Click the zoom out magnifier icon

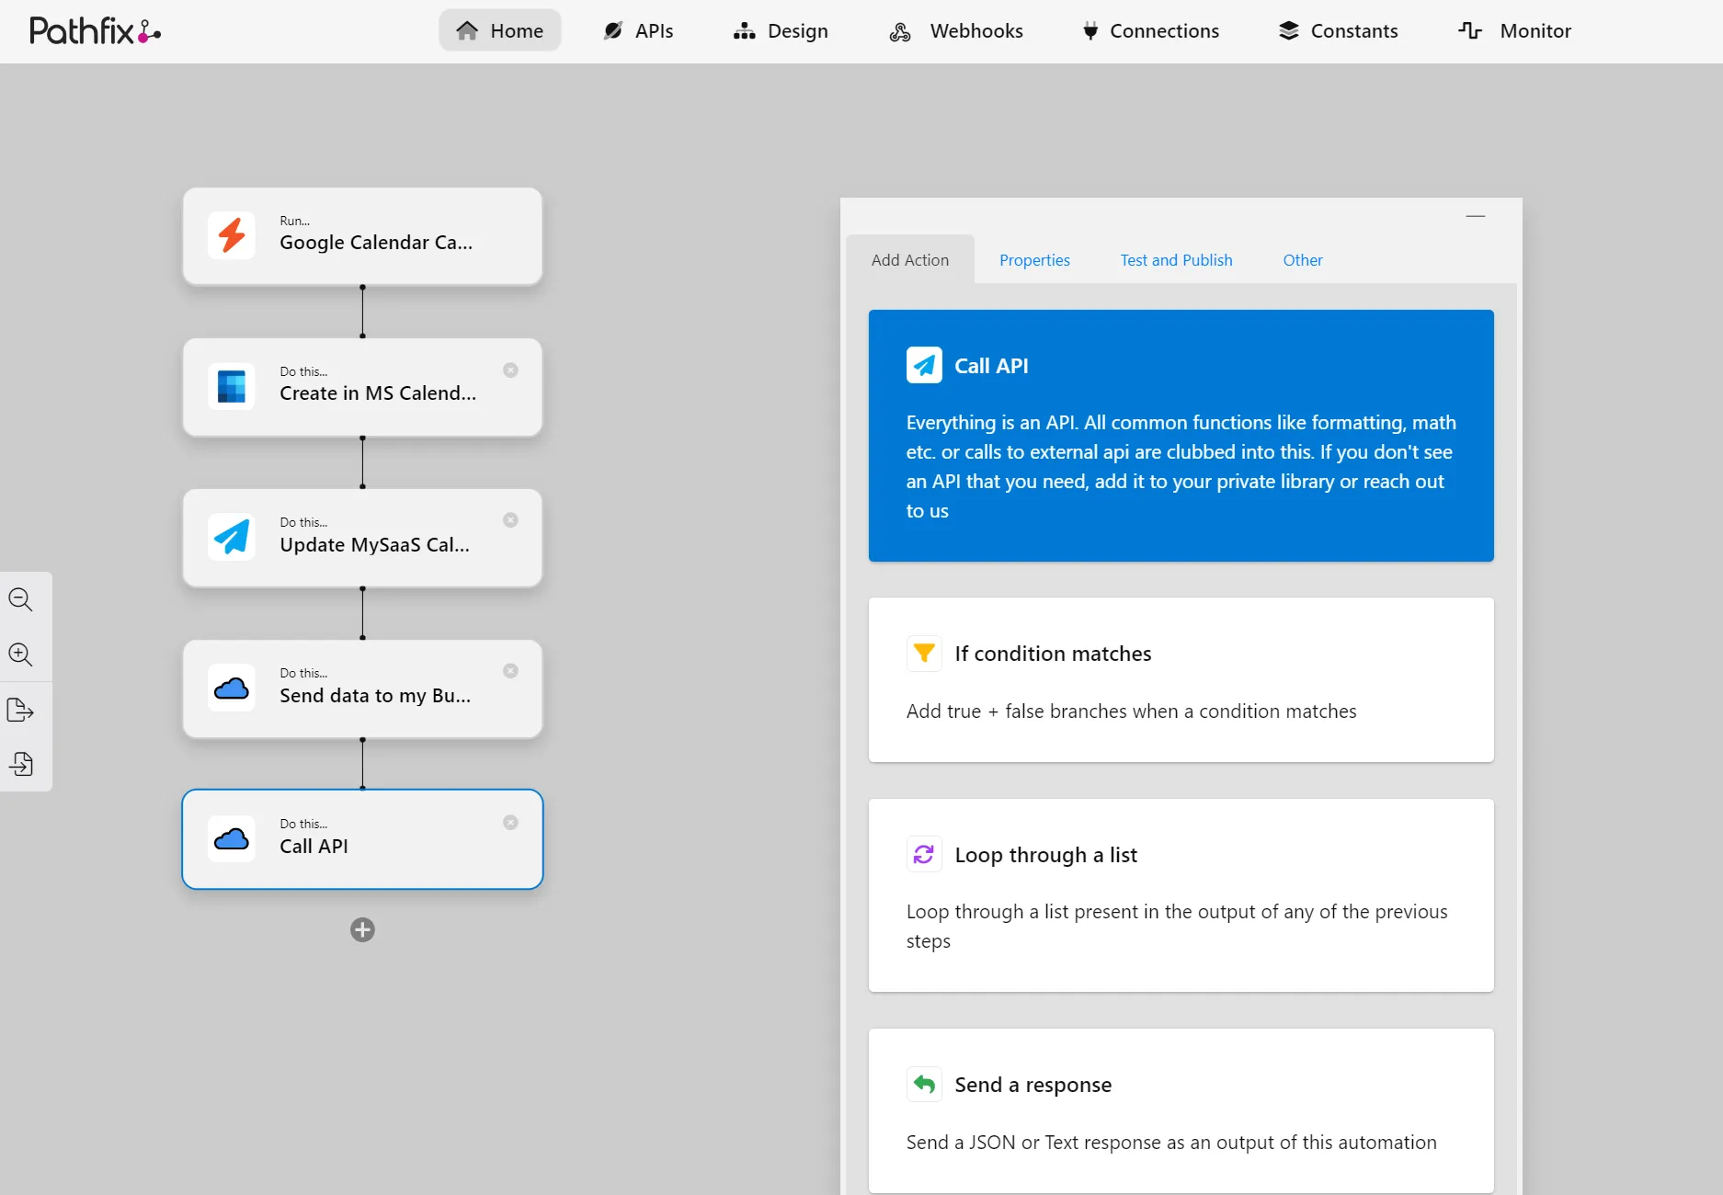pyautogui.click(x=20, y=599)
